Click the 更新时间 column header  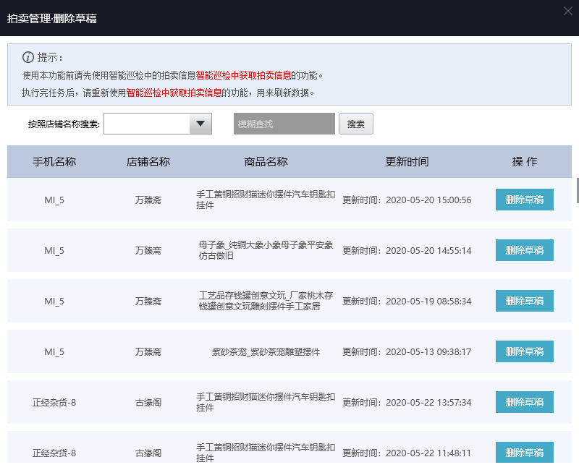click(407, 161)
